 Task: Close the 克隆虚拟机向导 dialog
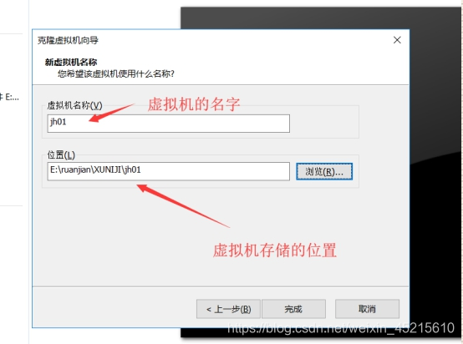click(x=397, y=40)
